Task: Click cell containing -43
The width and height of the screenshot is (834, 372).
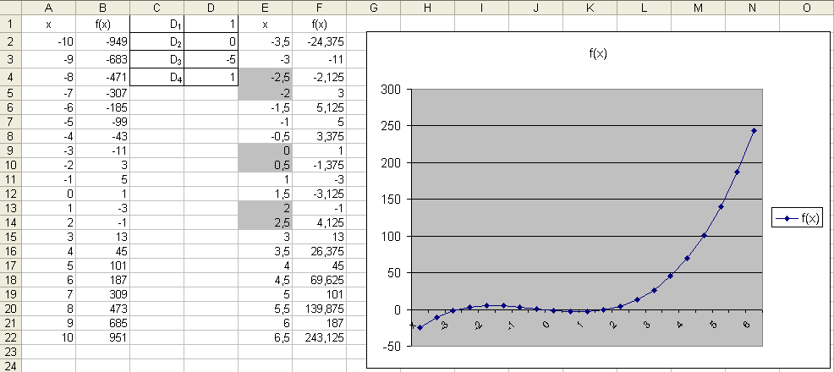Action: coord(102,136)
